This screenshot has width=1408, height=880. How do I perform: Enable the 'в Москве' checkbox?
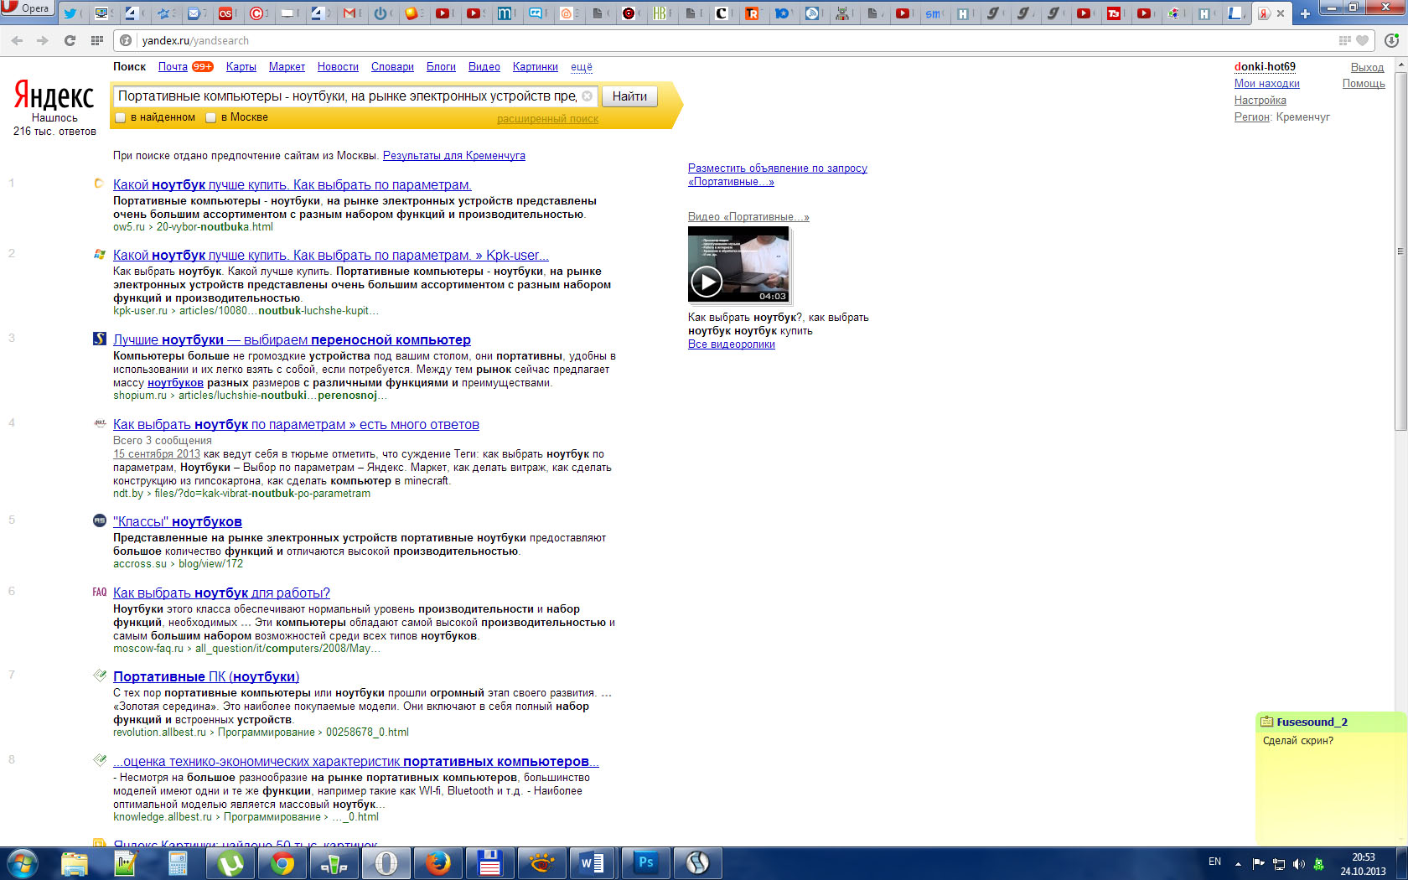pos(211,117)
